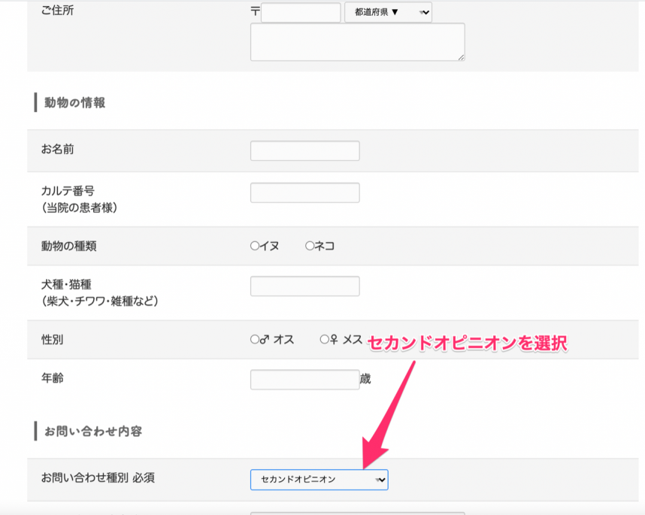
Task: Click the address textarea resize handle
Action: point(460,56)
